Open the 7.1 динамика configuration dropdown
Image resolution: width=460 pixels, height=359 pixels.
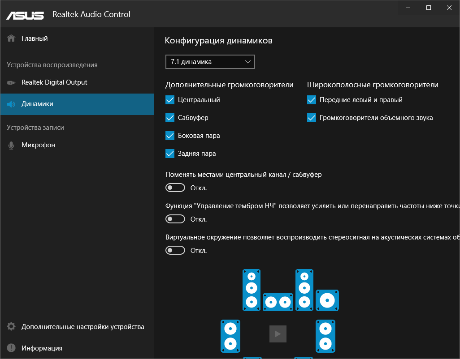click(210, 62)
